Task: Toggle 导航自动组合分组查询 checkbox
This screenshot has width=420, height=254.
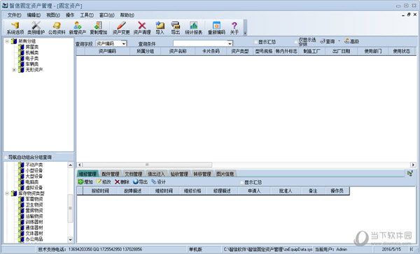Action: tap(6, 157)
